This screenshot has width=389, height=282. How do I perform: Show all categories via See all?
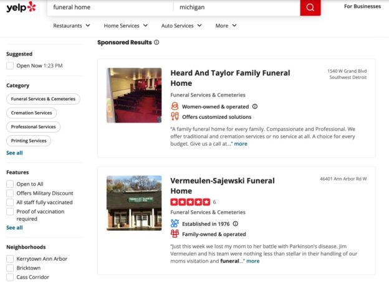14,153
